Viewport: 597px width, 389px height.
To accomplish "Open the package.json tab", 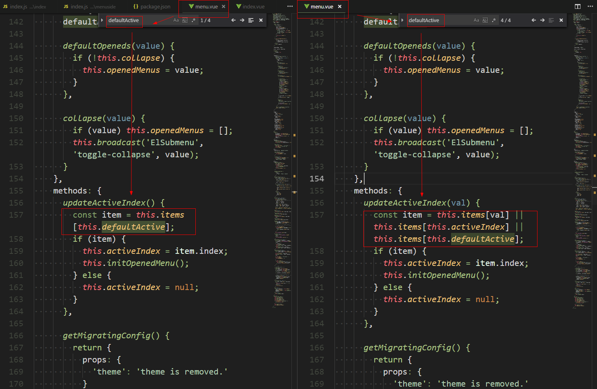I will click(152, 6).
